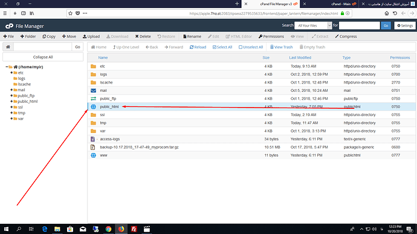Click the Compress tool
The image size is (417, 234).
pyautogui.click(x=346, y=36)
